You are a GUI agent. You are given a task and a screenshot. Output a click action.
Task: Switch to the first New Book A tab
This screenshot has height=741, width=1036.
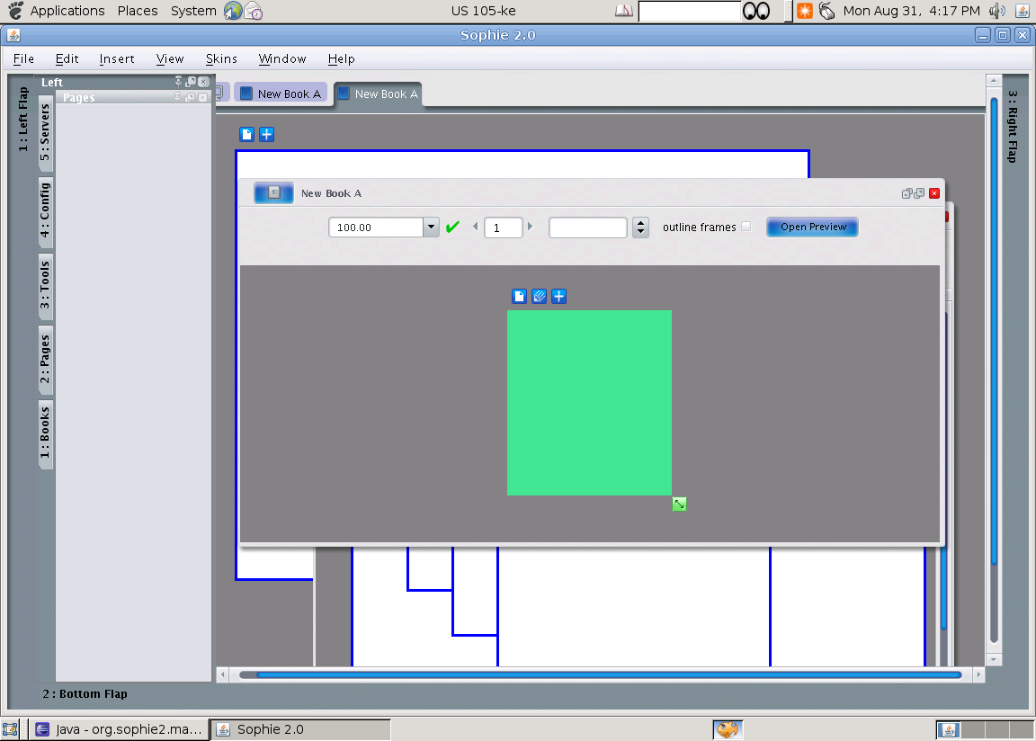[x=281, y=94]
